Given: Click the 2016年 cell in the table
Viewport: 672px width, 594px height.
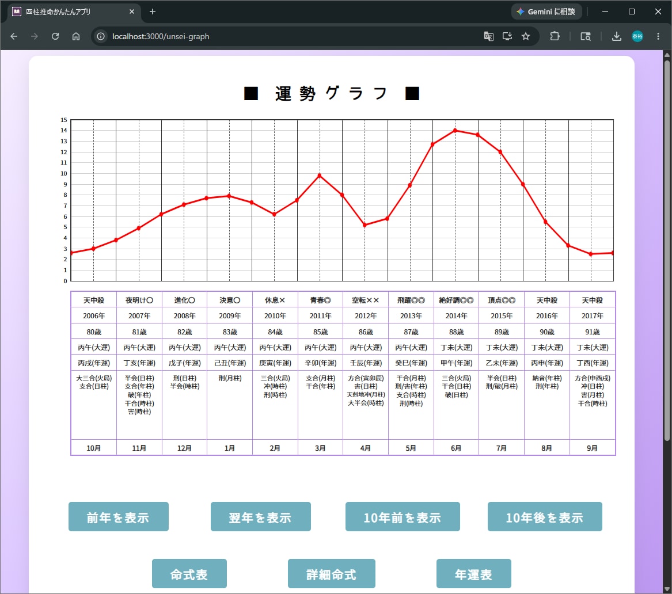Looking at the screenshot, I should [x=547, y=315].
